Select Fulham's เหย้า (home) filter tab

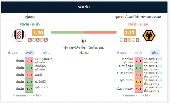tap(29, 53)
